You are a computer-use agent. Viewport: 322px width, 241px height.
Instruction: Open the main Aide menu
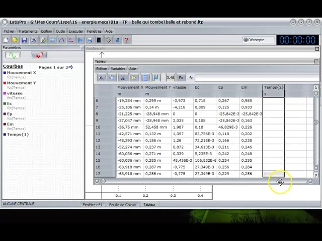coord(109,31)
